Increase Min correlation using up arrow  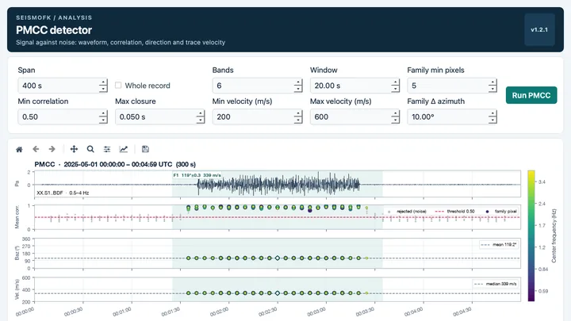point(103,113)
